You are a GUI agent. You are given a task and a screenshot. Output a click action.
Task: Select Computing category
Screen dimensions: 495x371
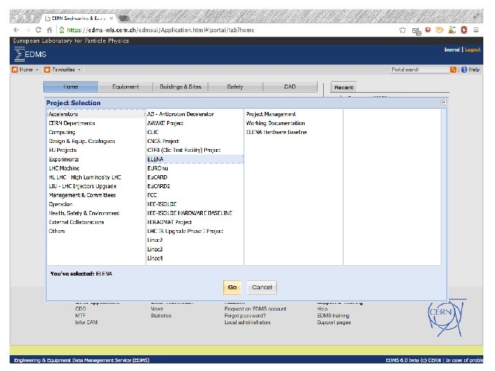[x=96, y=132]
